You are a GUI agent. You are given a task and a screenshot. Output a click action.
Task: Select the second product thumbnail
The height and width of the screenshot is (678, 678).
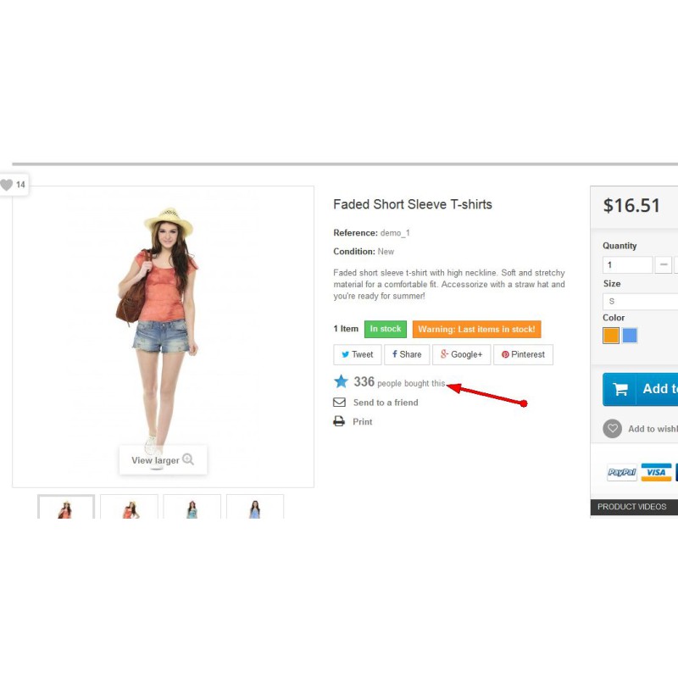(x=129, y=507)
